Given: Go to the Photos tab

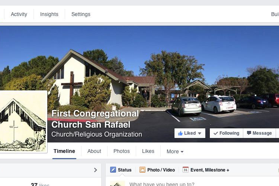Looking at the screenshot, I should pos(122,151).
